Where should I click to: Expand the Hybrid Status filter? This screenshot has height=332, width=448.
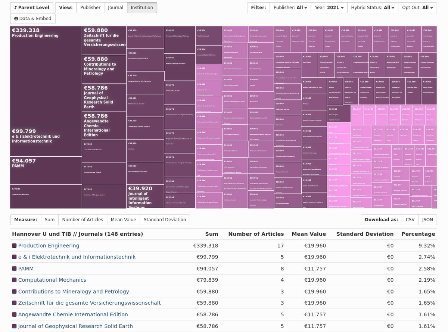[x=372, y=7]
